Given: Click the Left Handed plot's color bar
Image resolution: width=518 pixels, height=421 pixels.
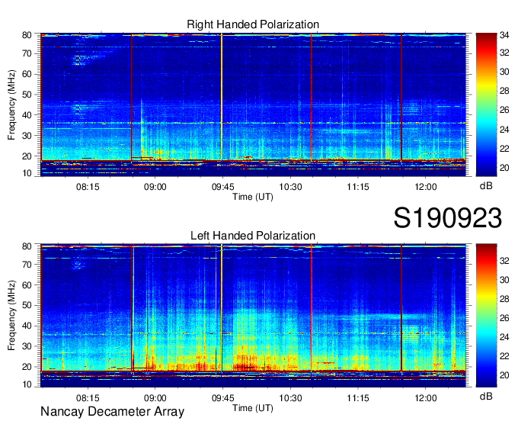Looking at the screenshot, I should (x=486, y=316).
